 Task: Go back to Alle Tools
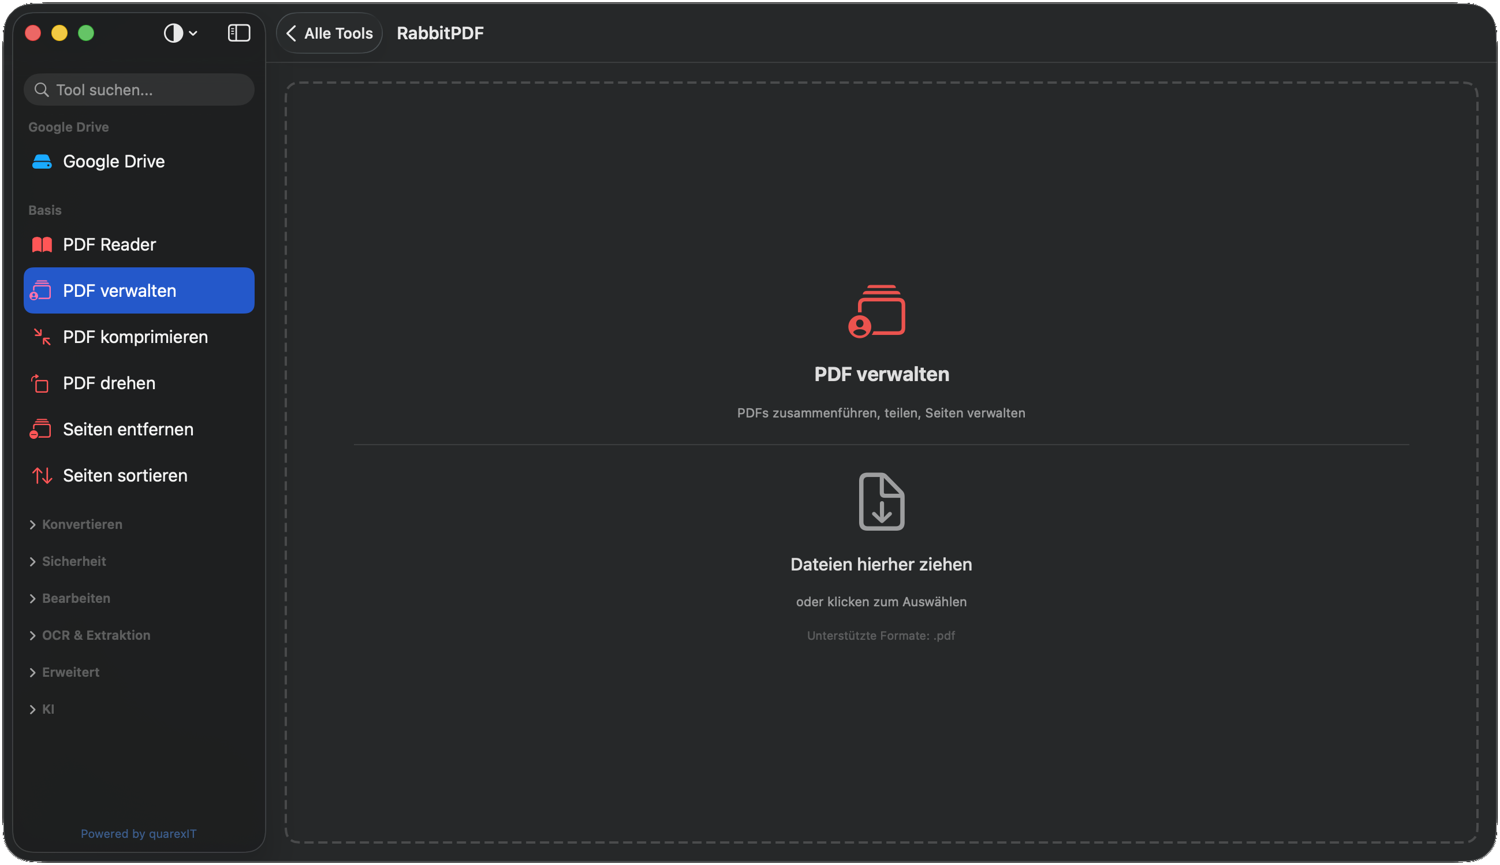330,33
